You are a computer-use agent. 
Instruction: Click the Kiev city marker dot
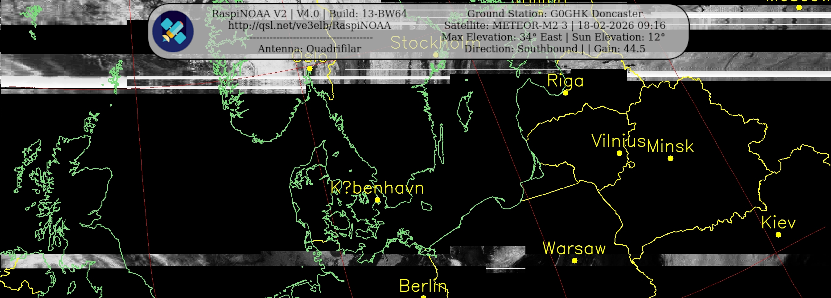tap(778, 235)
